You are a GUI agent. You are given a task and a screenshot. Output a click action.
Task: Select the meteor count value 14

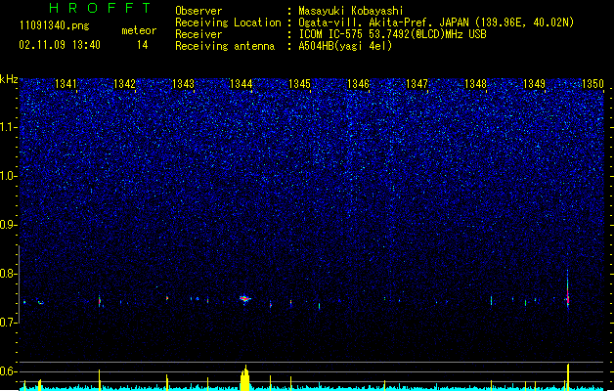click(143, 45)
